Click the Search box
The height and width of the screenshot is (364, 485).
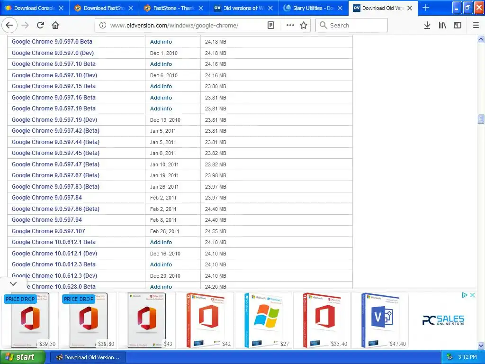point(351,25)
